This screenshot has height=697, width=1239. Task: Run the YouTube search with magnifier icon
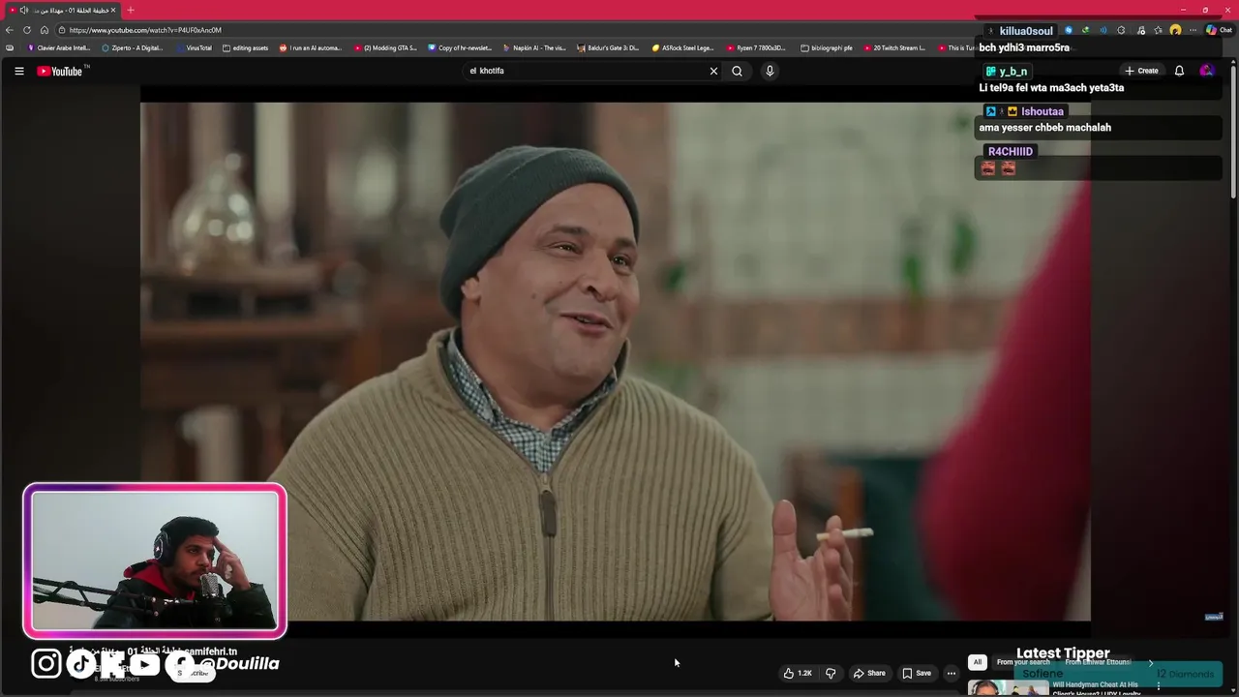click(737, 71)
